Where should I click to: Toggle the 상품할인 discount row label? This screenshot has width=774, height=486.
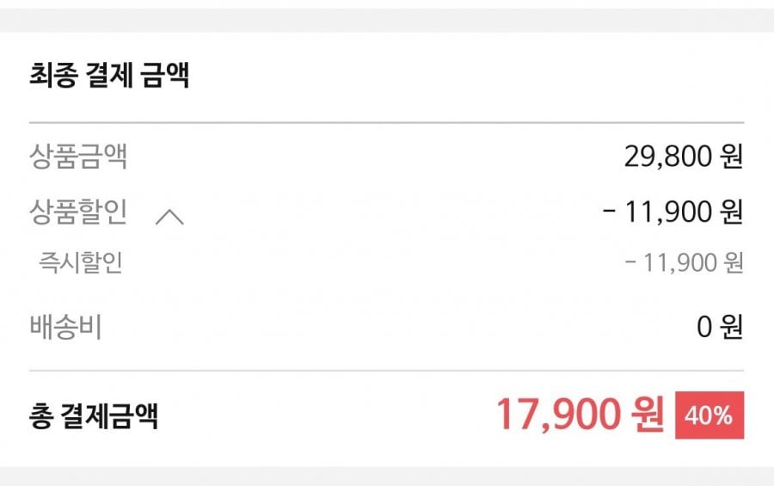(77, 212)
